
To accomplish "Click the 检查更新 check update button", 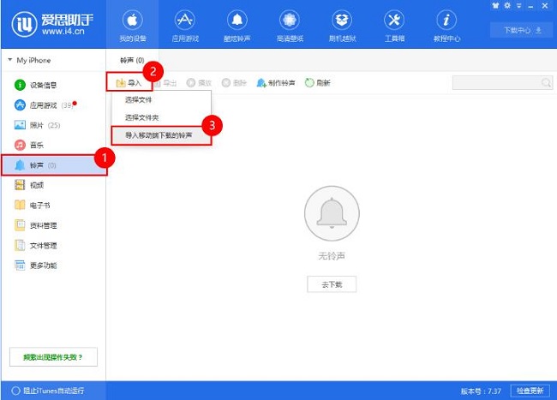I will 531,391.
